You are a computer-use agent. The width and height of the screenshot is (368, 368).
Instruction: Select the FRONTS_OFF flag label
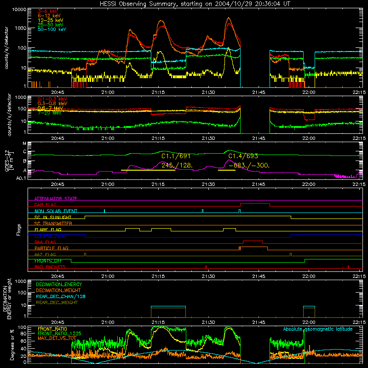pyautogui.click(x=48, y=261)
